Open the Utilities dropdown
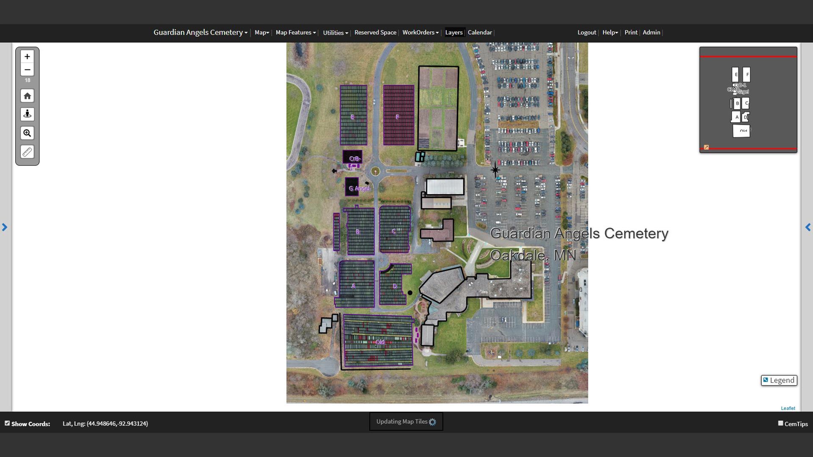Image resolution: width=813 pixels, height=457 pixels. click(335, 33)
